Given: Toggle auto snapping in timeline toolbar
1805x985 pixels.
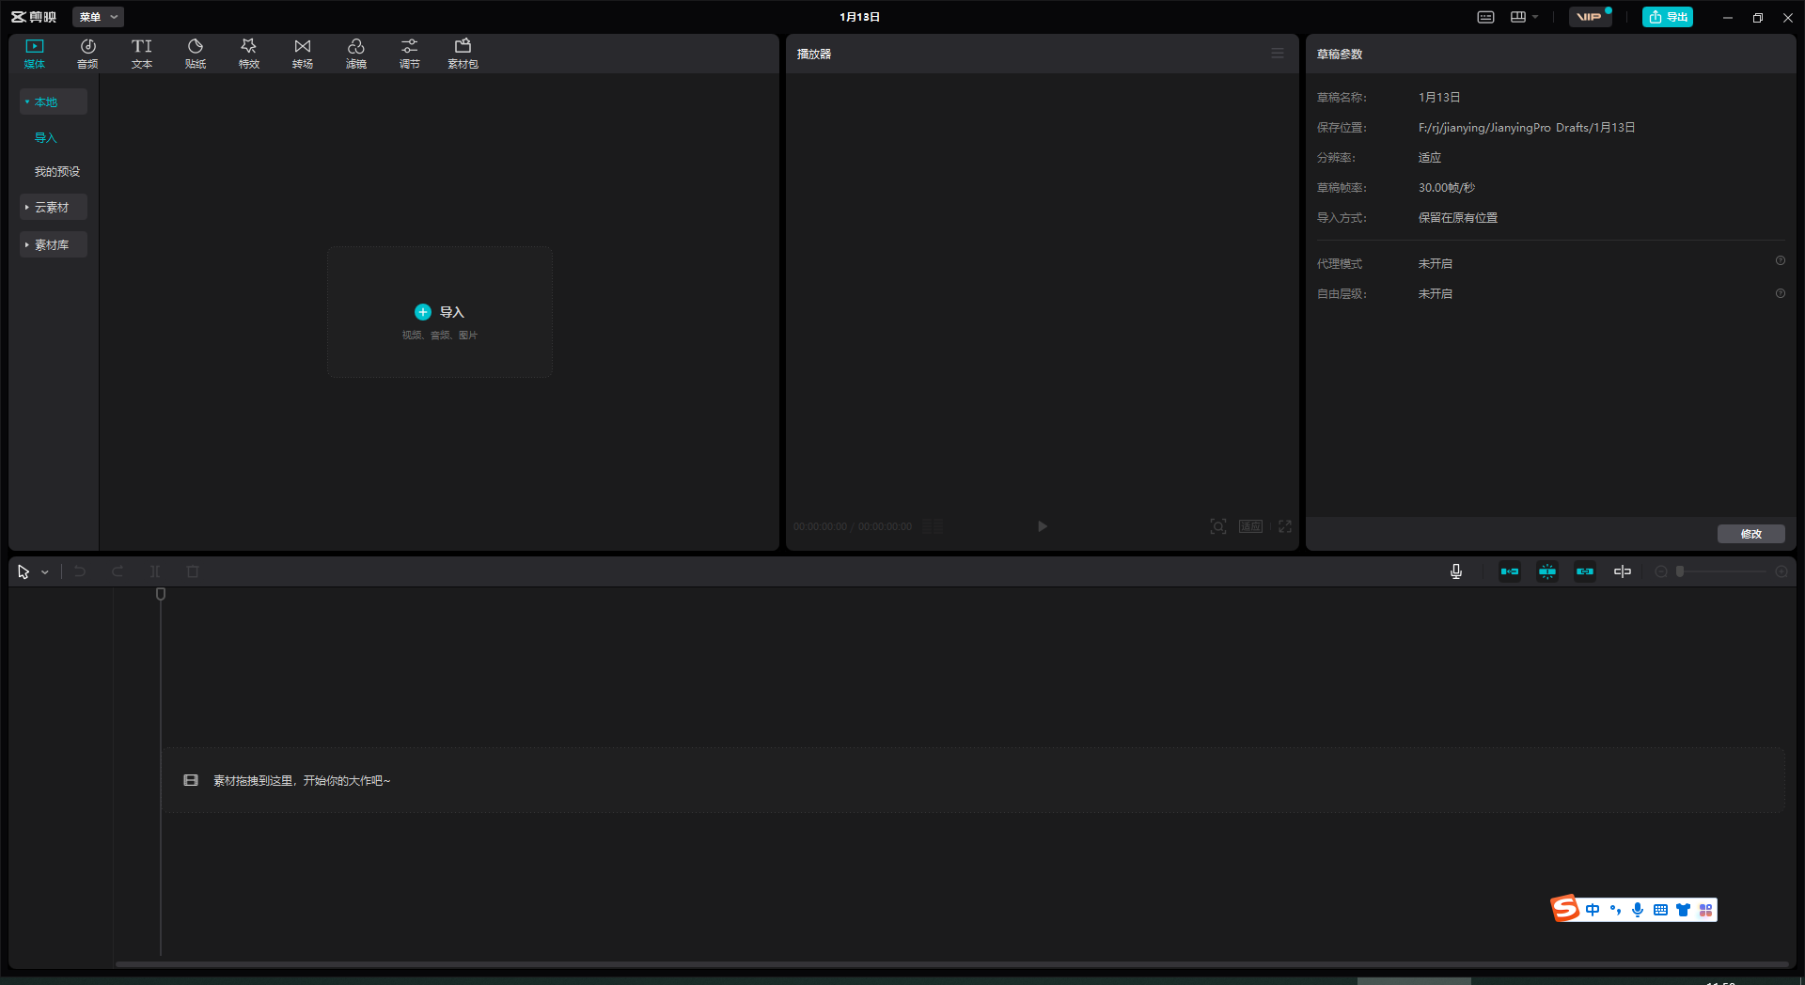Looking at the screenshot, I should tap(1547, 571).
